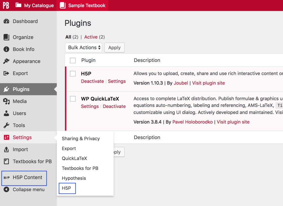Click the Tools wrench icon

(x=6, y=125)
